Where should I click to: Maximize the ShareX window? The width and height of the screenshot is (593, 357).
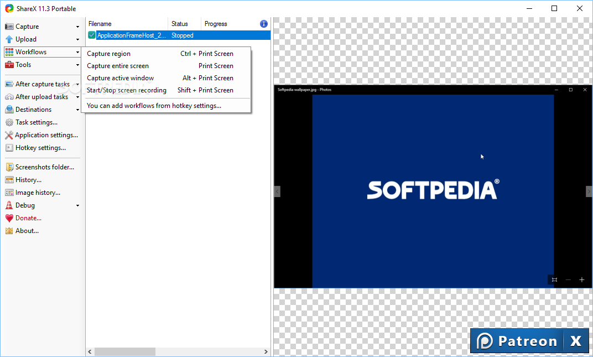554,8
